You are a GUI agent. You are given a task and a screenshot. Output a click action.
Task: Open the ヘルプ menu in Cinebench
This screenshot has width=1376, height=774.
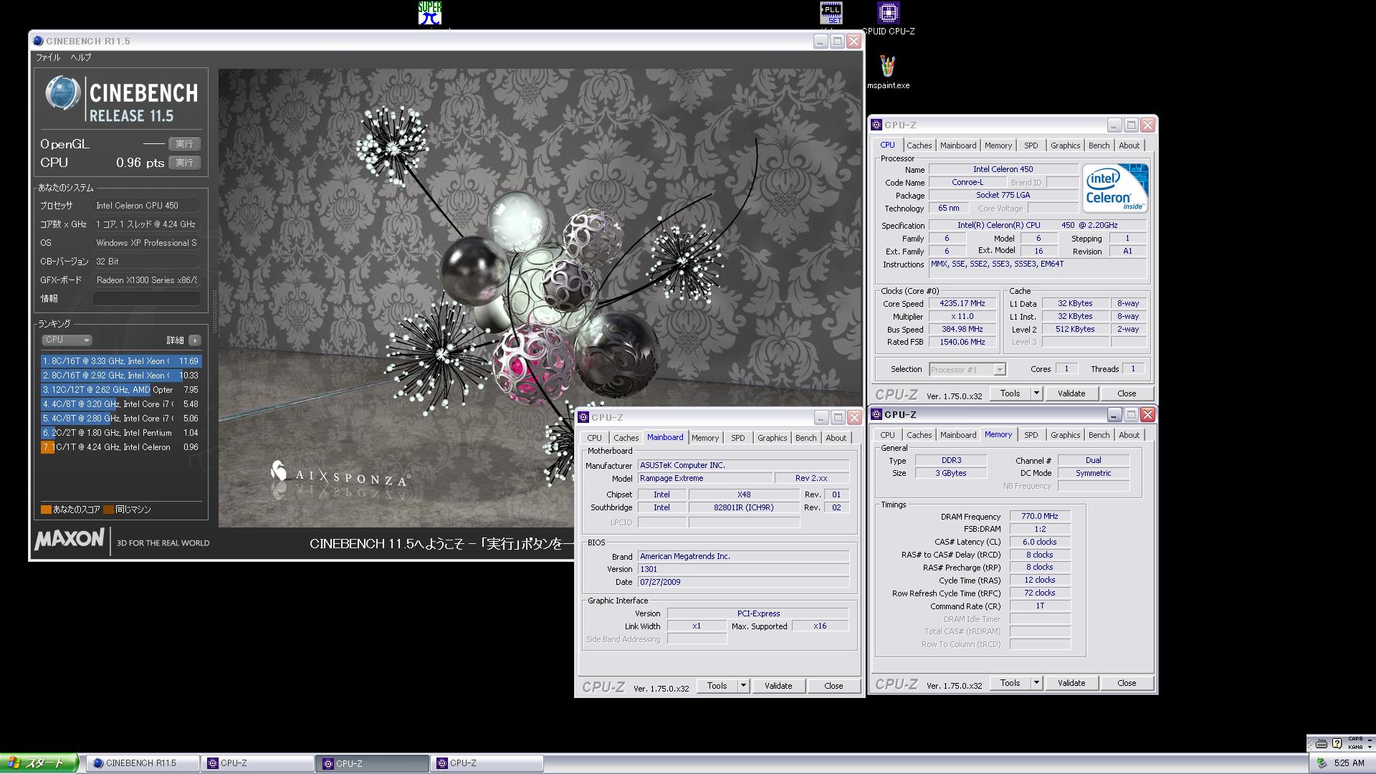click(x=80, y=57)
